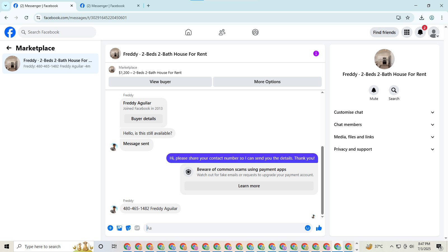The height and width of the screenshot is (252, 448).
Task: Open Chrome profile icon
Action: pyautogui.click(x=432, y=18)
